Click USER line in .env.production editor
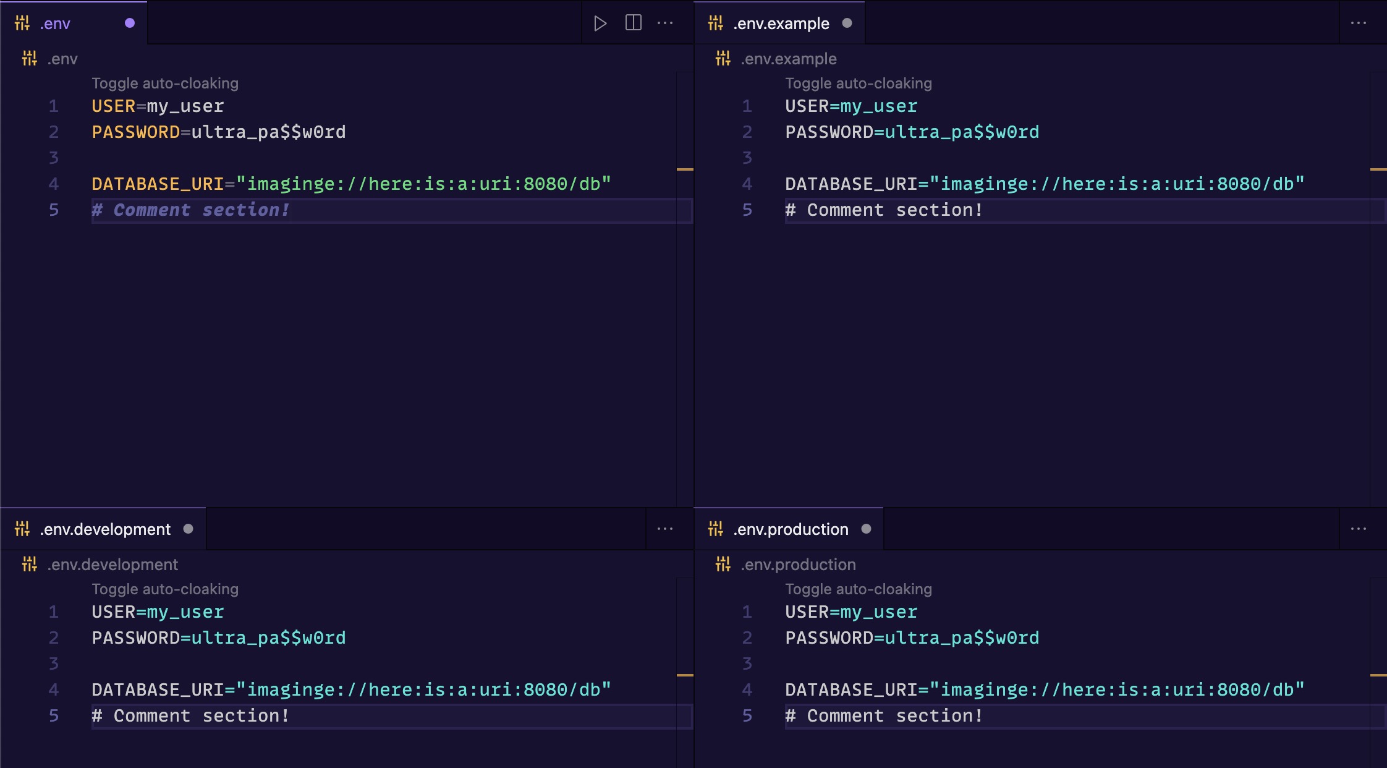Screen dimensions: 1387x768 pos(851,612)
